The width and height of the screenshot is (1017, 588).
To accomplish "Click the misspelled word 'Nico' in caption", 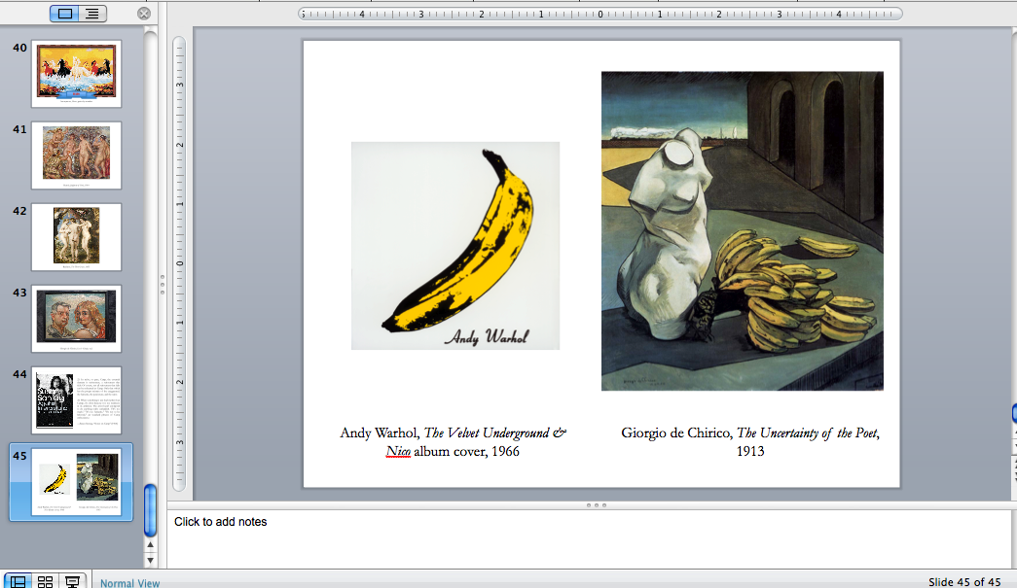I will (398, 451).
